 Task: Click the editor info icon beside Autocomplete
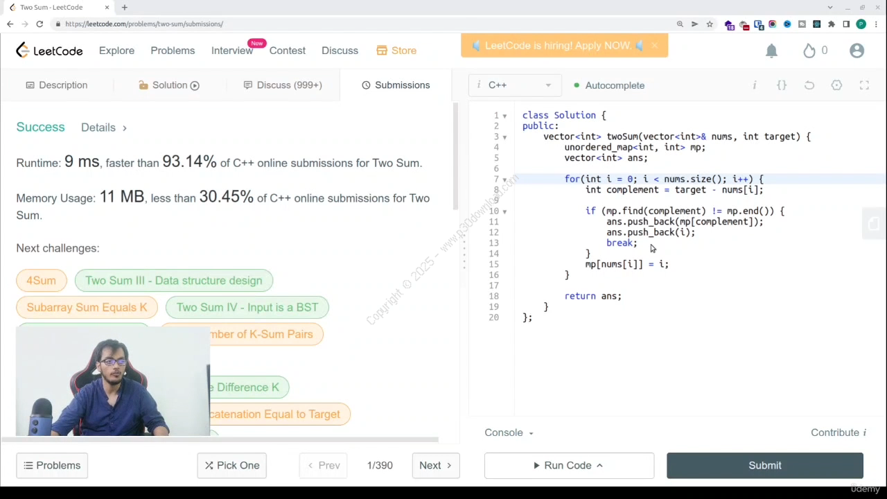pos(755,85)
